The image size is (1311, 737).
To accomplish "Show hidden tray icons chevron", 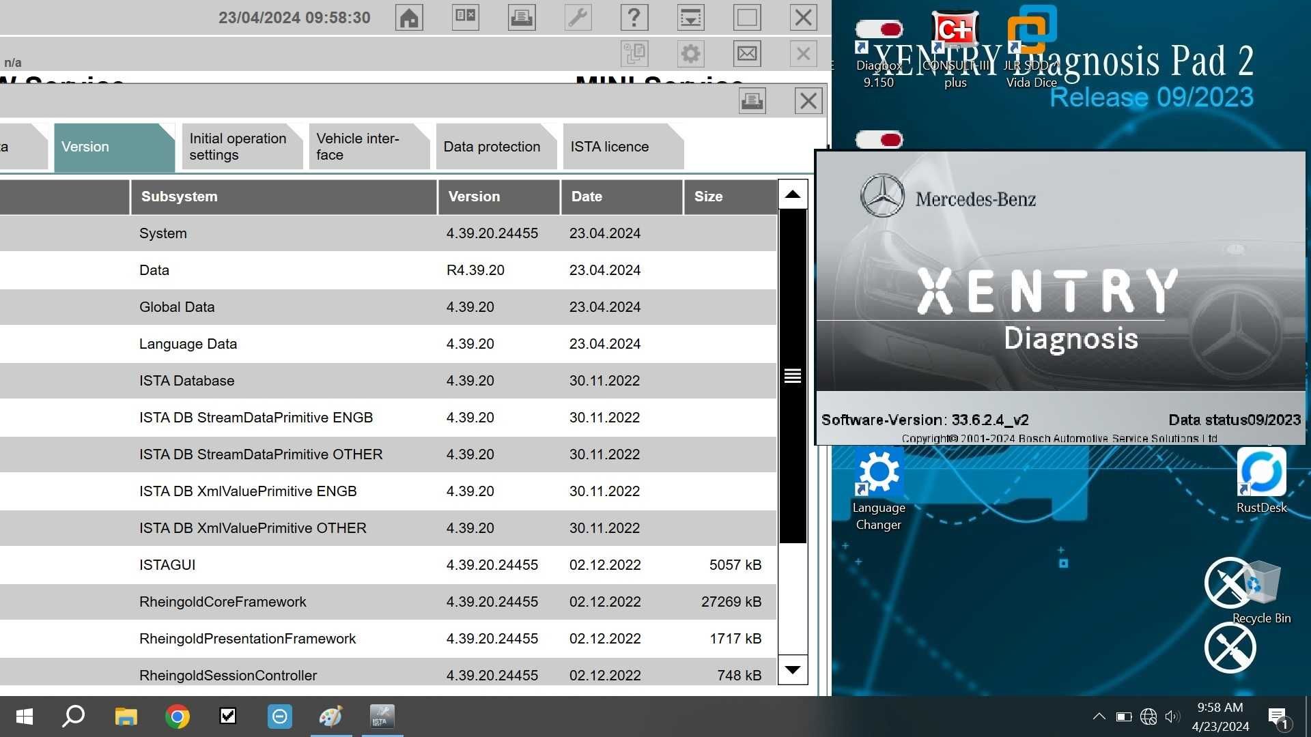I will point(1099,717).
